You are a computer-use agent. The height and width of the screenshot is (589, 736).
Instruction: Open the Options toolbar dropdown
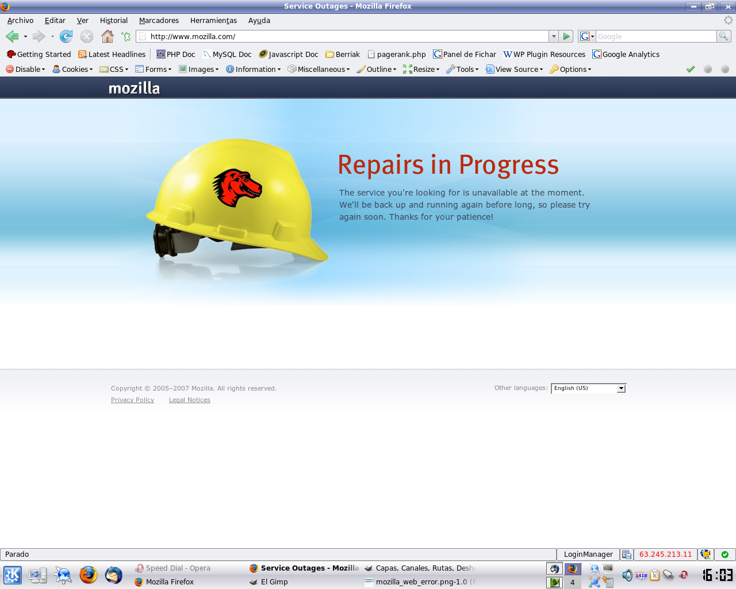[570, 69]
